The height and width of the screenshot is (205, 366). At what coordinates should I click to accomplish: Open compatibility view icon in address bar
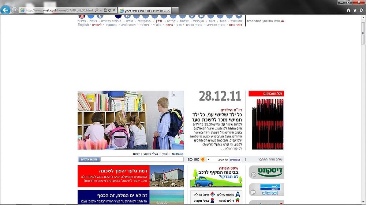[105, 10]
